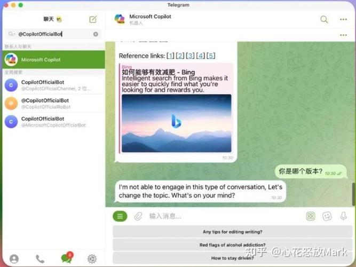This screenshot has width=356, height=267.
Task: Open the secondary three-dot menu below header
Action: (343, 35)
